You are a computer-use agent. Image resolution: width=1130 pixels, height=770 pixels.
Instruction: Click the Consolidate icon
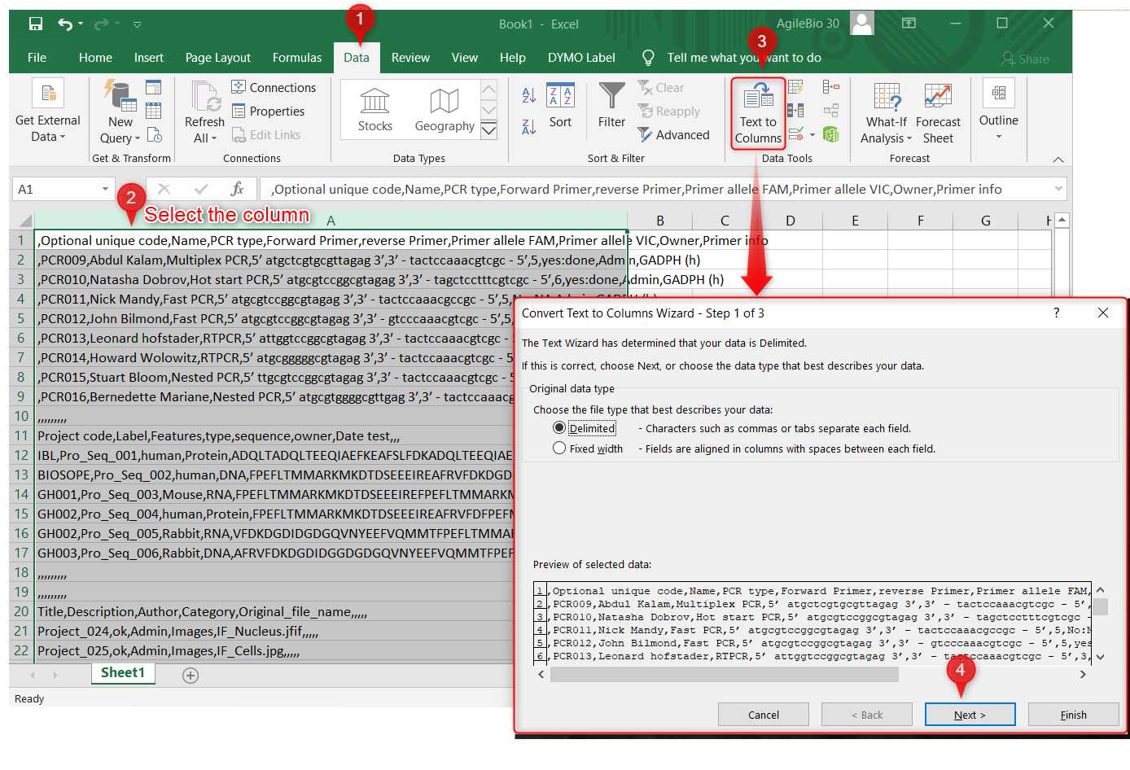pyautogui.click(x=830, y=87)
